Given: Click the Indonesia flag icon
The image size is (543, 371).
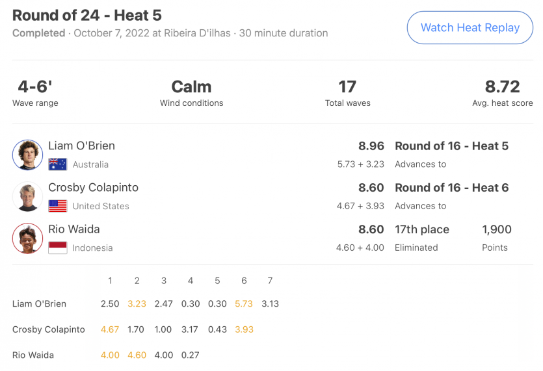Looking at the screenshot, I should pyautogui.click(x=58, y=248).
